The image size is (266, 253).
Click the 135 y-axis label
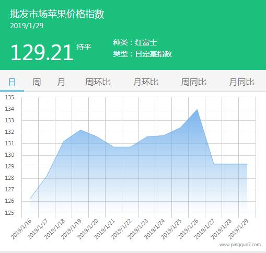(9, 97)
